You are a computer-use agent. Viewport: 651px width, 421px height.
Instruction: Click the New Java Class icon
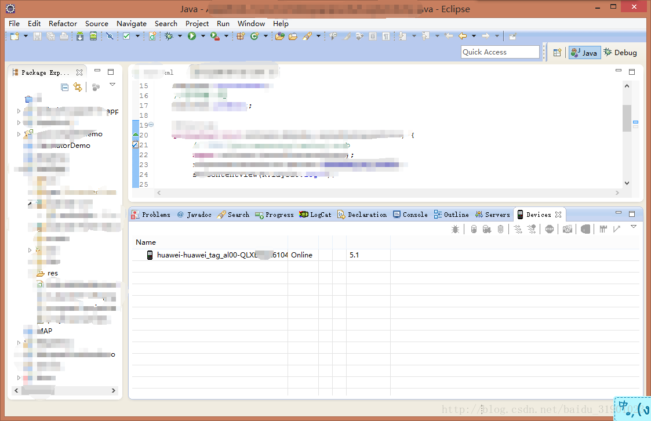[254, 37]
